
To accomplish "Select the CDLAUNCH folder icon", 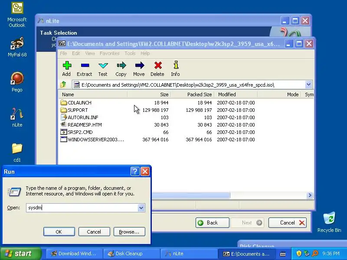I will click(64, 103).
